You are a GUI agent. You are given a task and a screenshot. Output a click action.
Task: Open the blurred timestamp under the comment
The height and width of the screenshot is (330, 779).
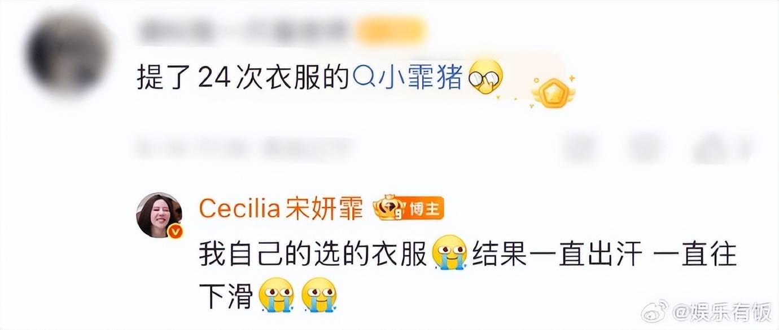tap(244, 148)
